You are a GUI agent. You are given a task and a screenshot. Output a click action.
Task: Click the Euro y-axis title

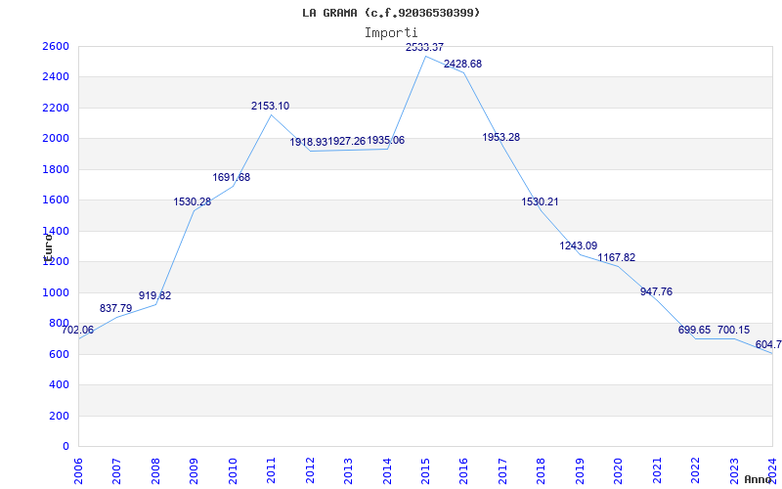tap(48, 248)
